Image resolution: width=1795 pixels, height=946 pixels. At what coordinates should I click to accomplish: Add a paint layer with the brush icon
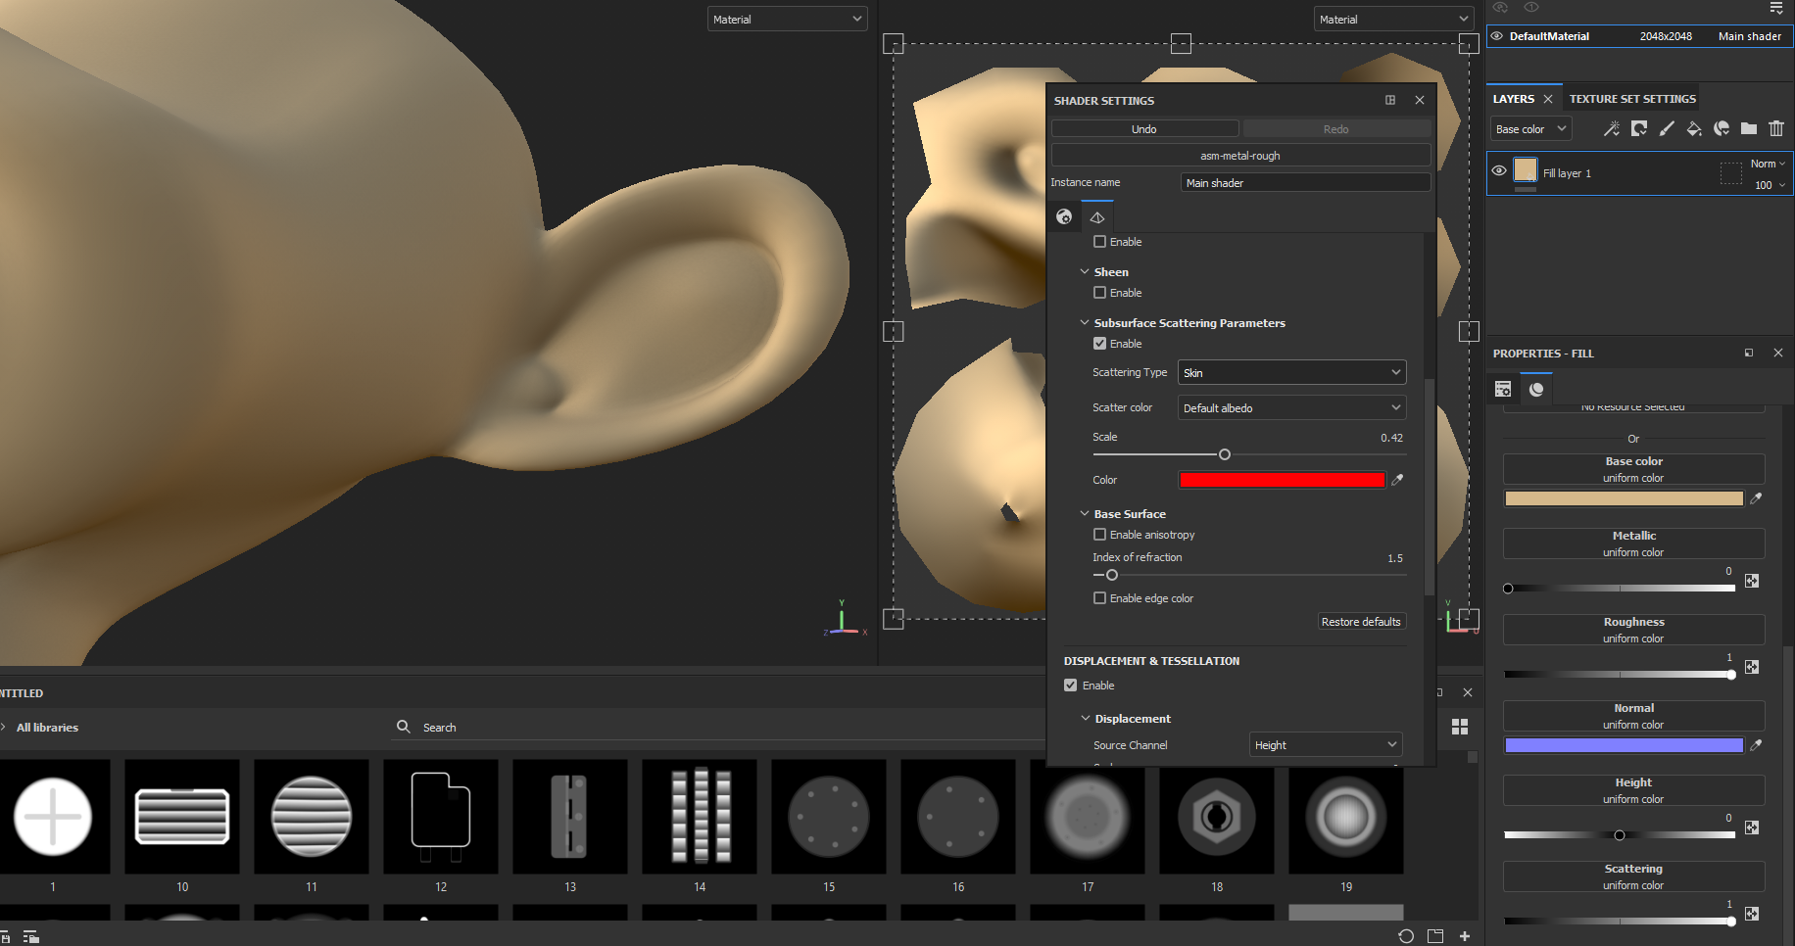click(x=1666, y=128)
